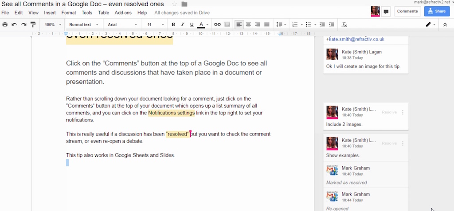Click the highlighted 'Notifications settings' text
The height and width of the screenshot is (211, 454).
point(172,113)
